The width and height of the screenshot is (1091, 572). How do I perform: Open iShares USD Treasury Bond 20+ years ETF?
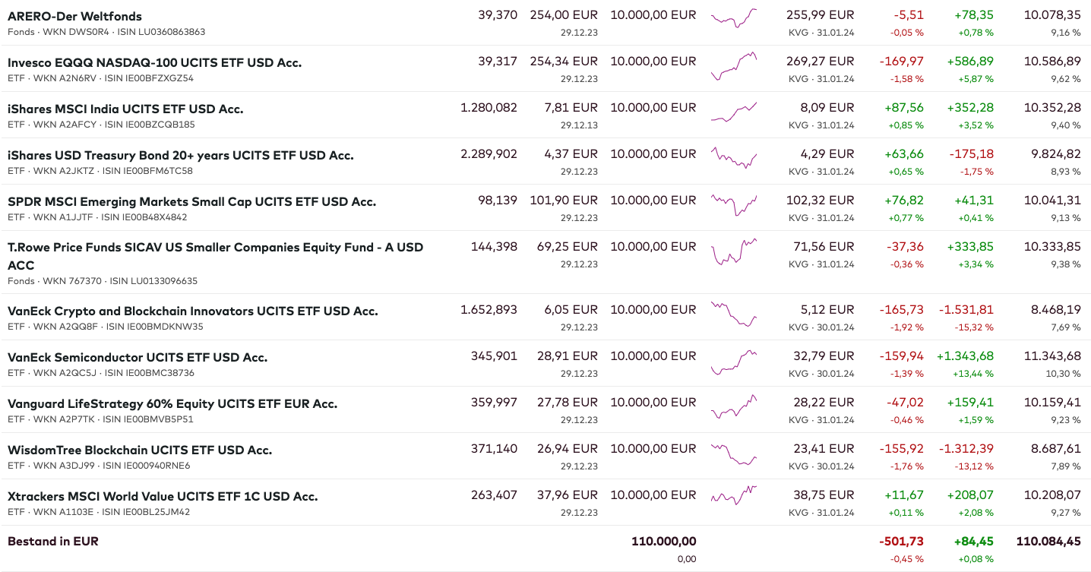180,155
